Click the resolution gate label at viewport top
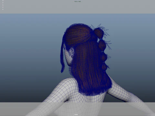 click(77, 2)
